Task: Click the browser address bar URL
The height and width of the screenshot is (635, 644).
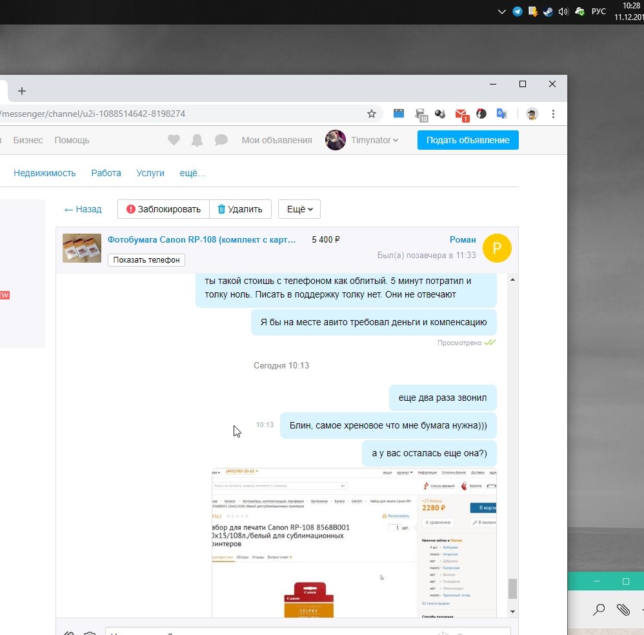Action: pyautogui.click(x=94, y=114)
